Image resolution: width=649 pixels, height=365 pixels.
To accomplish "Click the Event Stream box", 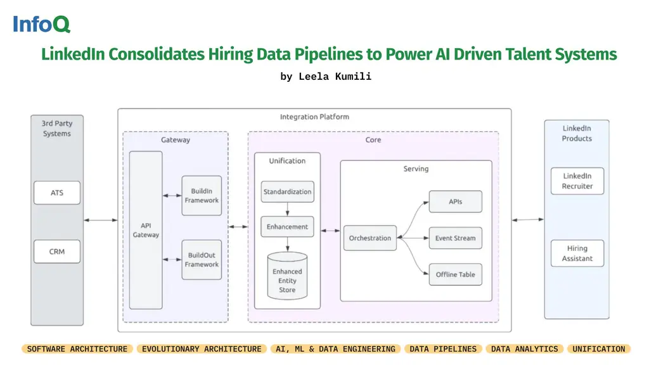I will tap(455, 238).
